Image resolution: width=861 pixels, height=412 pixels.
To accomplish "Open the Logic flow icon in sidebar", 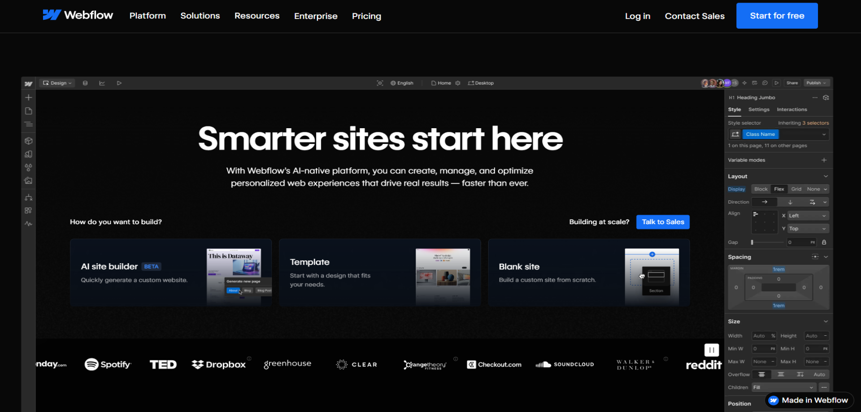I will click(28, 197).
